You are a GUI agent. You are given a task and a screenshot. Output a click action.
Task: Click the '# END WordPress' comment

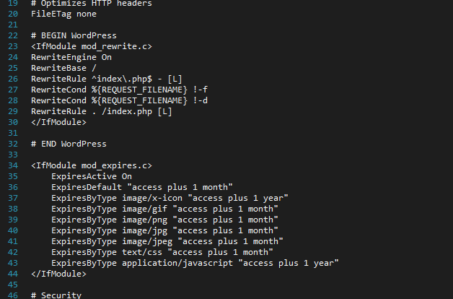(x=69, y=144)
